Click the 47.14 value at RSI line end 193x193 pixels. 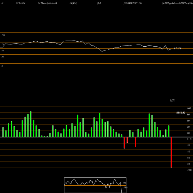click(178, 48)
